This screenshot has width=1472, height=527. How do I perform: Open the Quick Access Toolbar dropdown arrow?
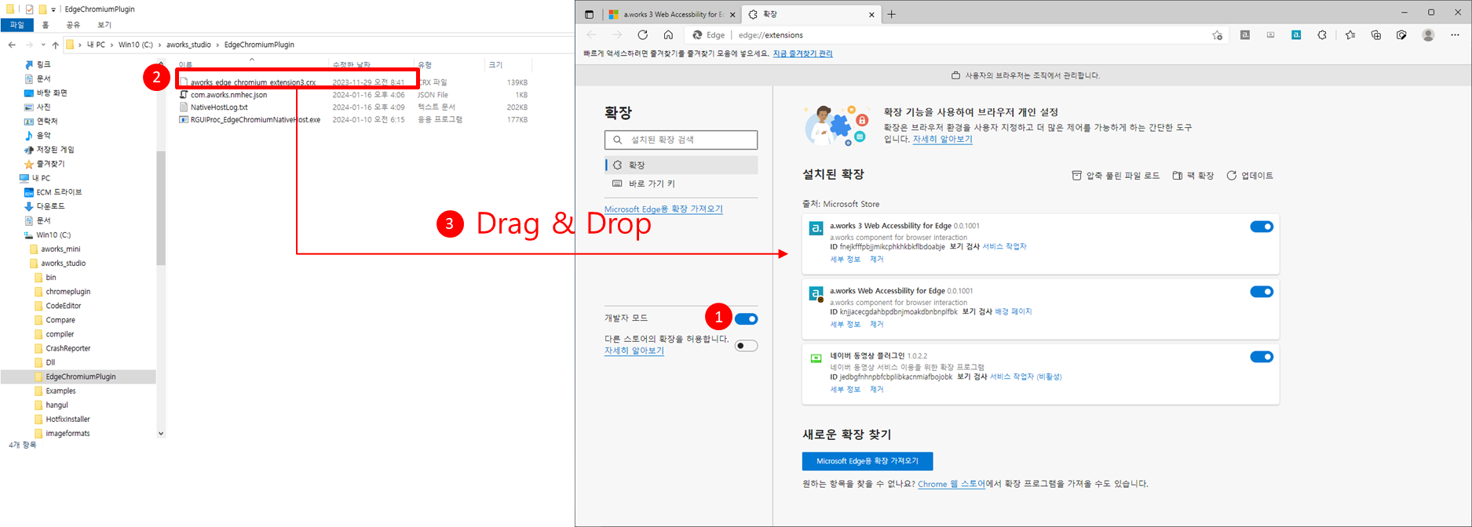pyautogui.click(x=53, y=9)
